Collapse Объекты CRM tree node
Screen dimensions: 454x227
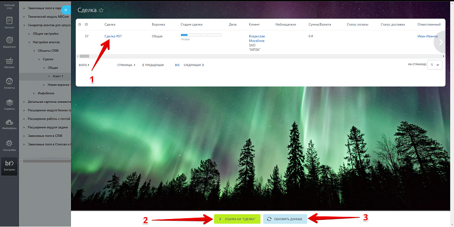pyautogui.click(x=34, y=51)
